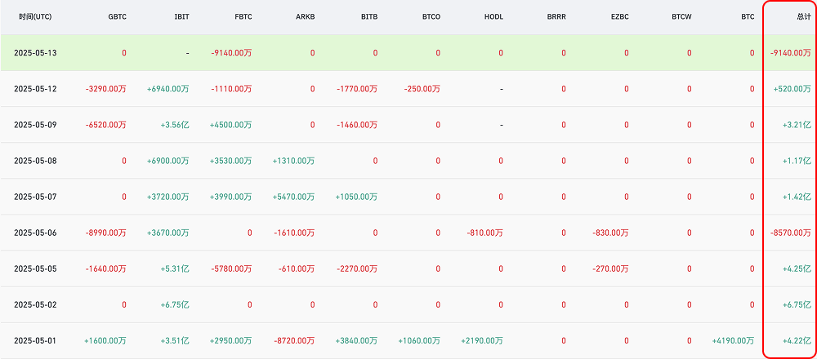817x359 pixels.
Task: Click BTCO value -250.00万
Action: point(422,89)
